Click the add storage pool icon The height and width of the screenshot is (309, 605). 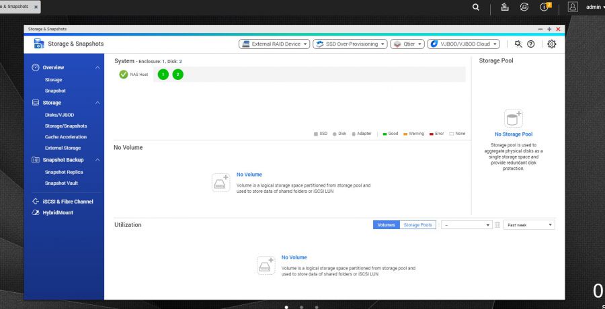pos(513,119)
